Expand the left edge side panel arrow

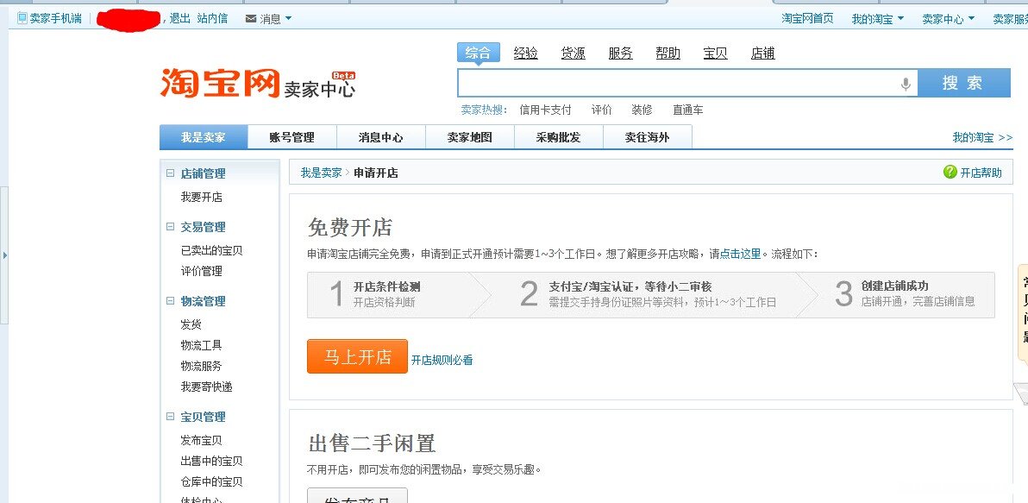pos(4,255)
